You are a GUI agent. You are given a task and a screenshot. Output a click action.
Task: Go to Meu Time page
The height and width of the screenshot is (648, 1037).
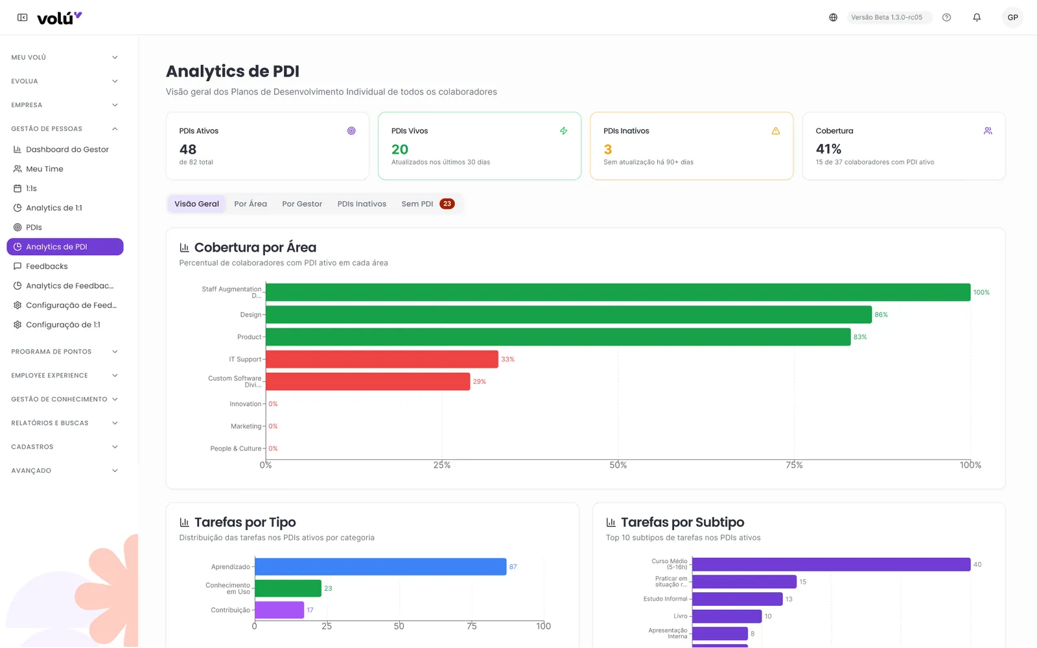coord(65,169)
